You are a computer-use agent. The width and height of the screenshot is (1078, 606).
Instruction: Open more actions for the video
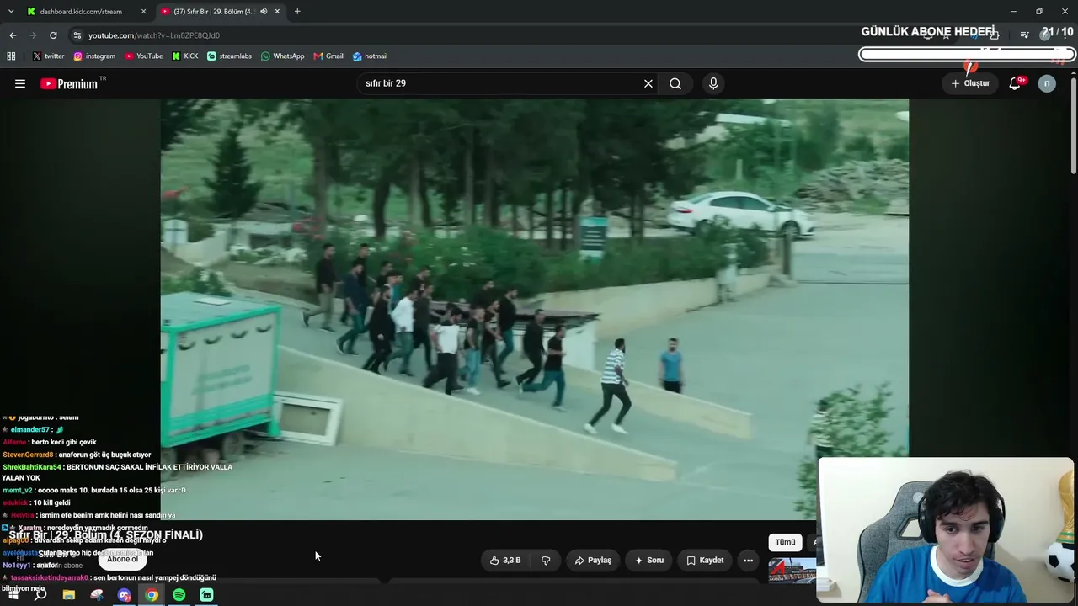(x=748, y=560)
